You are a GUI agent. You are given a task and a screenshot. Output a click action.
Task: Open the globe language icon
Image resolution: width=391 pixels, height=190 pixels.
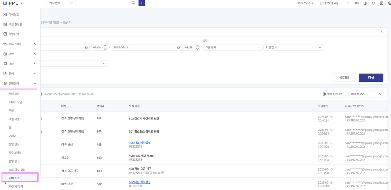[x=365, y=3]
